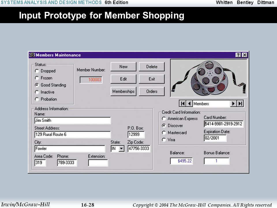This screenshot has height=208, width=277.
Task: Click the Delete button
Action: pyautogui.click(x=152, y=67)
